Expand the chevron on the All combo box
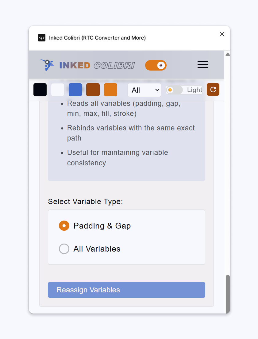 coord(157,90)
